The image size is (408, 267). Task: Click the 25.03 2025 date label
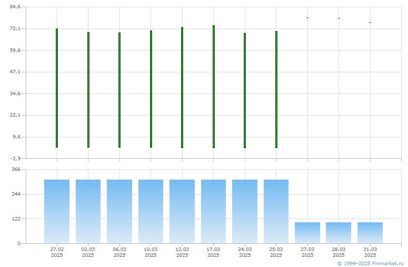[276, 252]
